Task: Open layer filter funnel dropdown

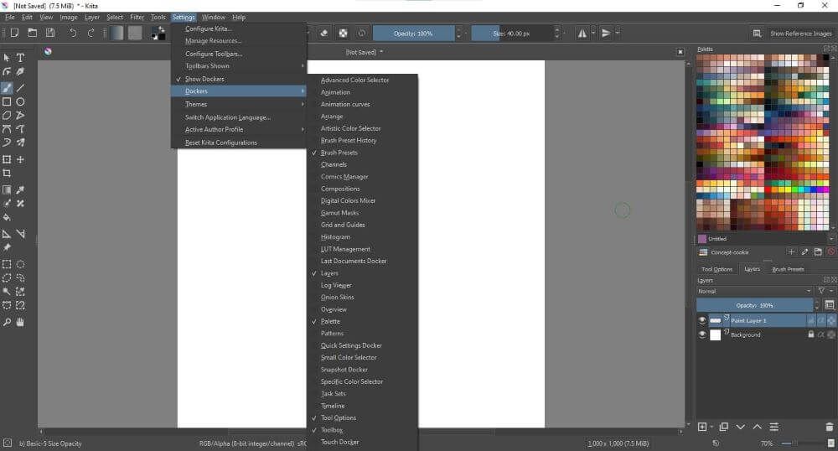Action: point(824,291)
